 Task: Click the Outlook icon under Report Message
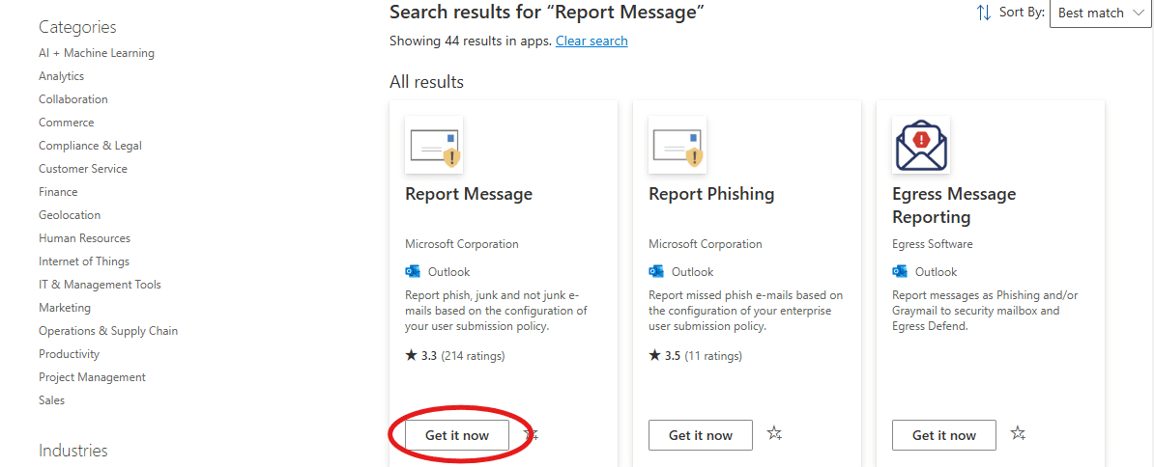click(x=413, y=272)
